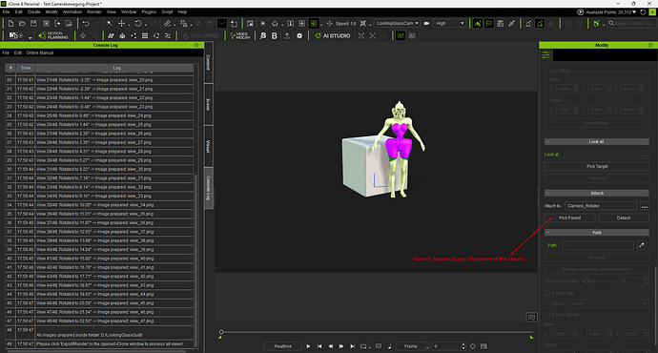Screen dimensions: 658x353
Task: Click the Home camera view icon
Action: (275, 24)
